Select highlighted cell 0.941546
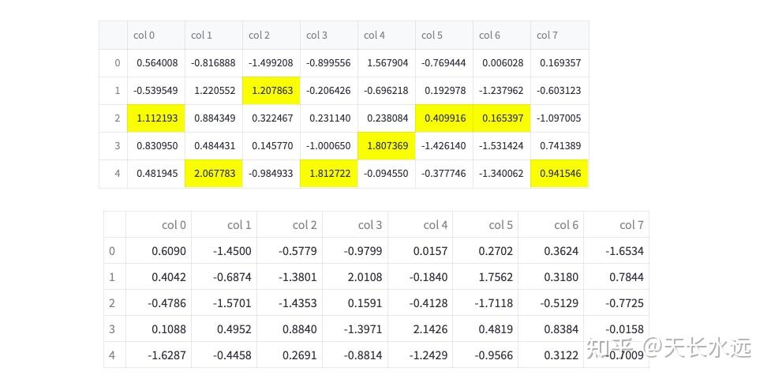 [560, 174]
